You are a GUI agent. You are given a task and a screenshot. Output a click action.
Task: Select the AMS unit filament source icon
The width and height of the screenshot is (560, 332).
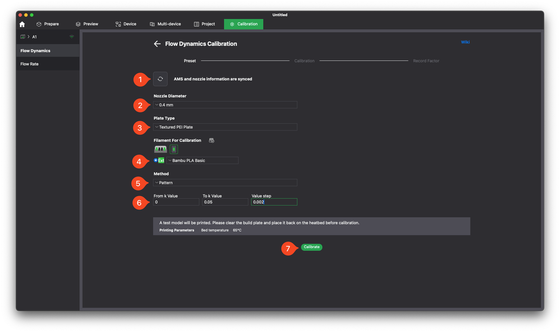click(x=161, y=150)
